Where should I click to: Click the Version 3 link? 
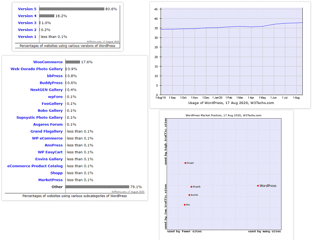pos(27,23)
